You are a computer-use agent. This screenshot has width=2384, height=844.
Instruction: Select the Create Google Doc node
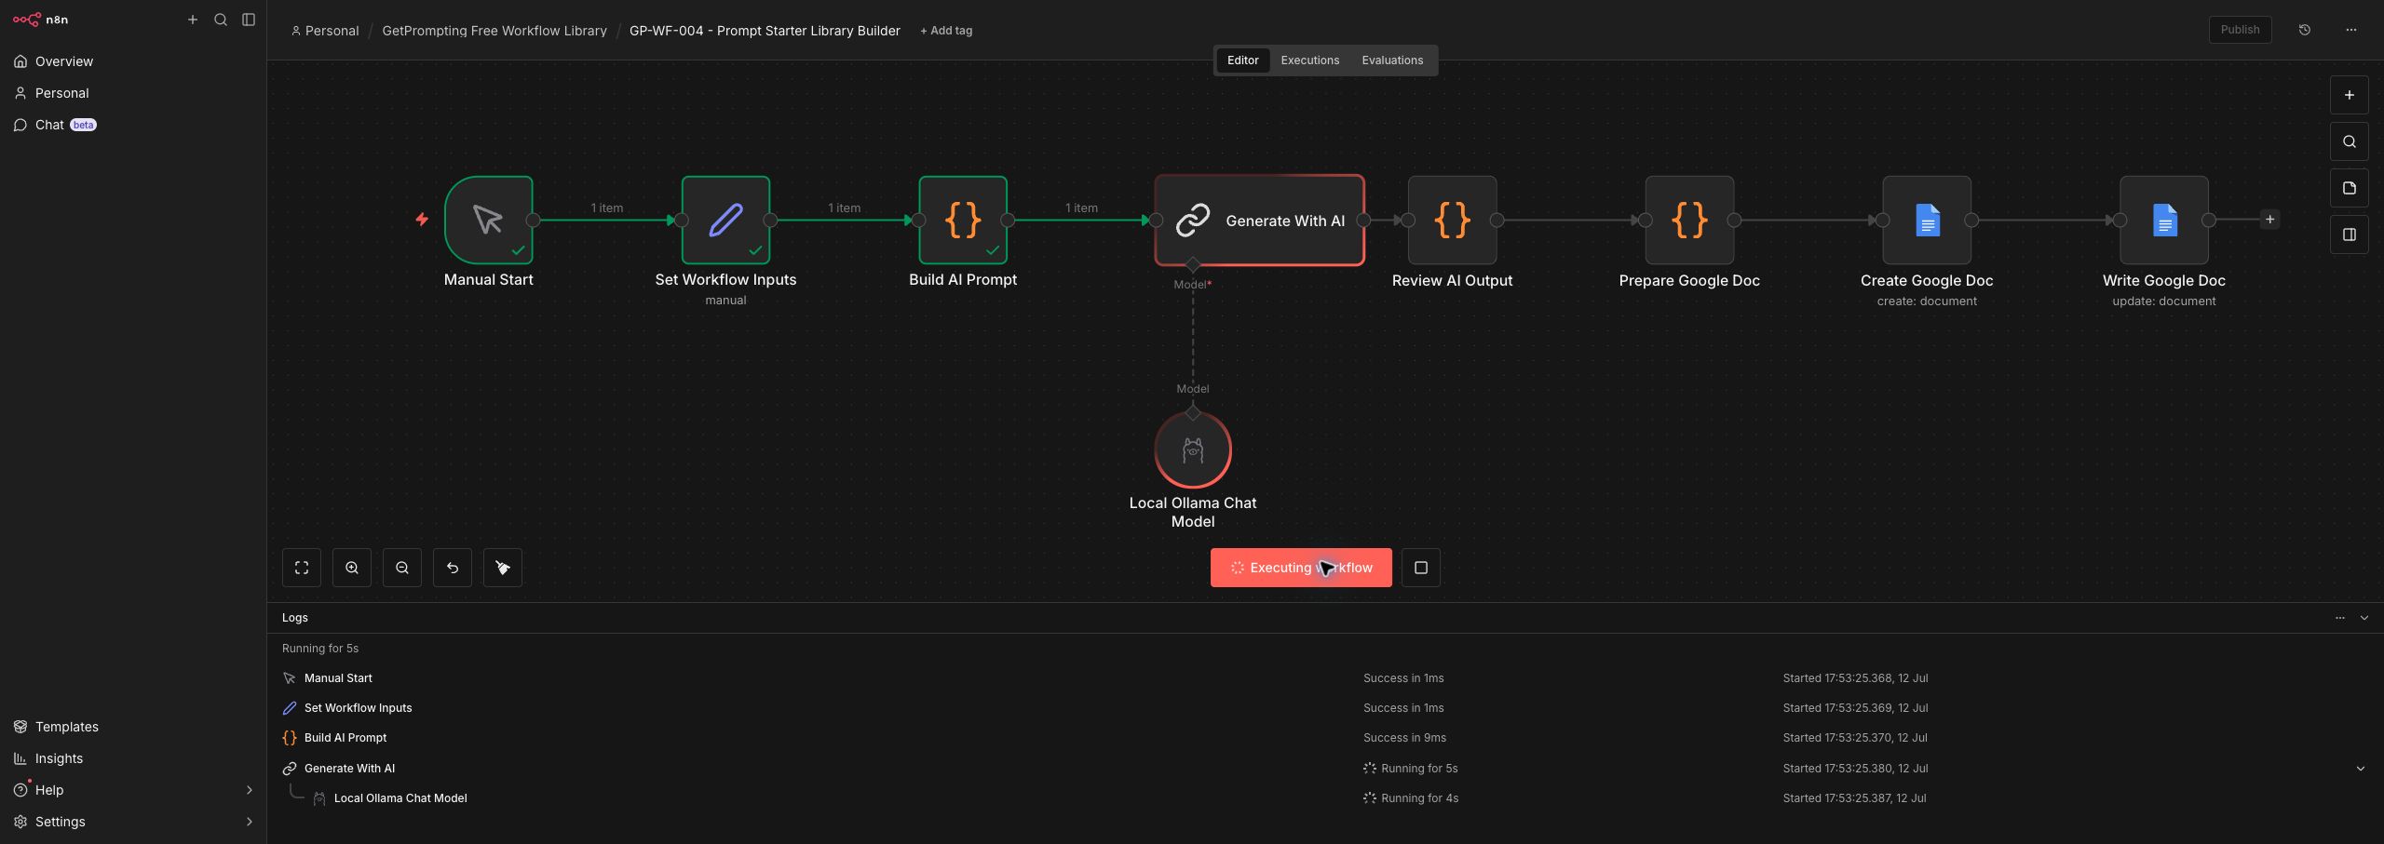(1927, 221)
